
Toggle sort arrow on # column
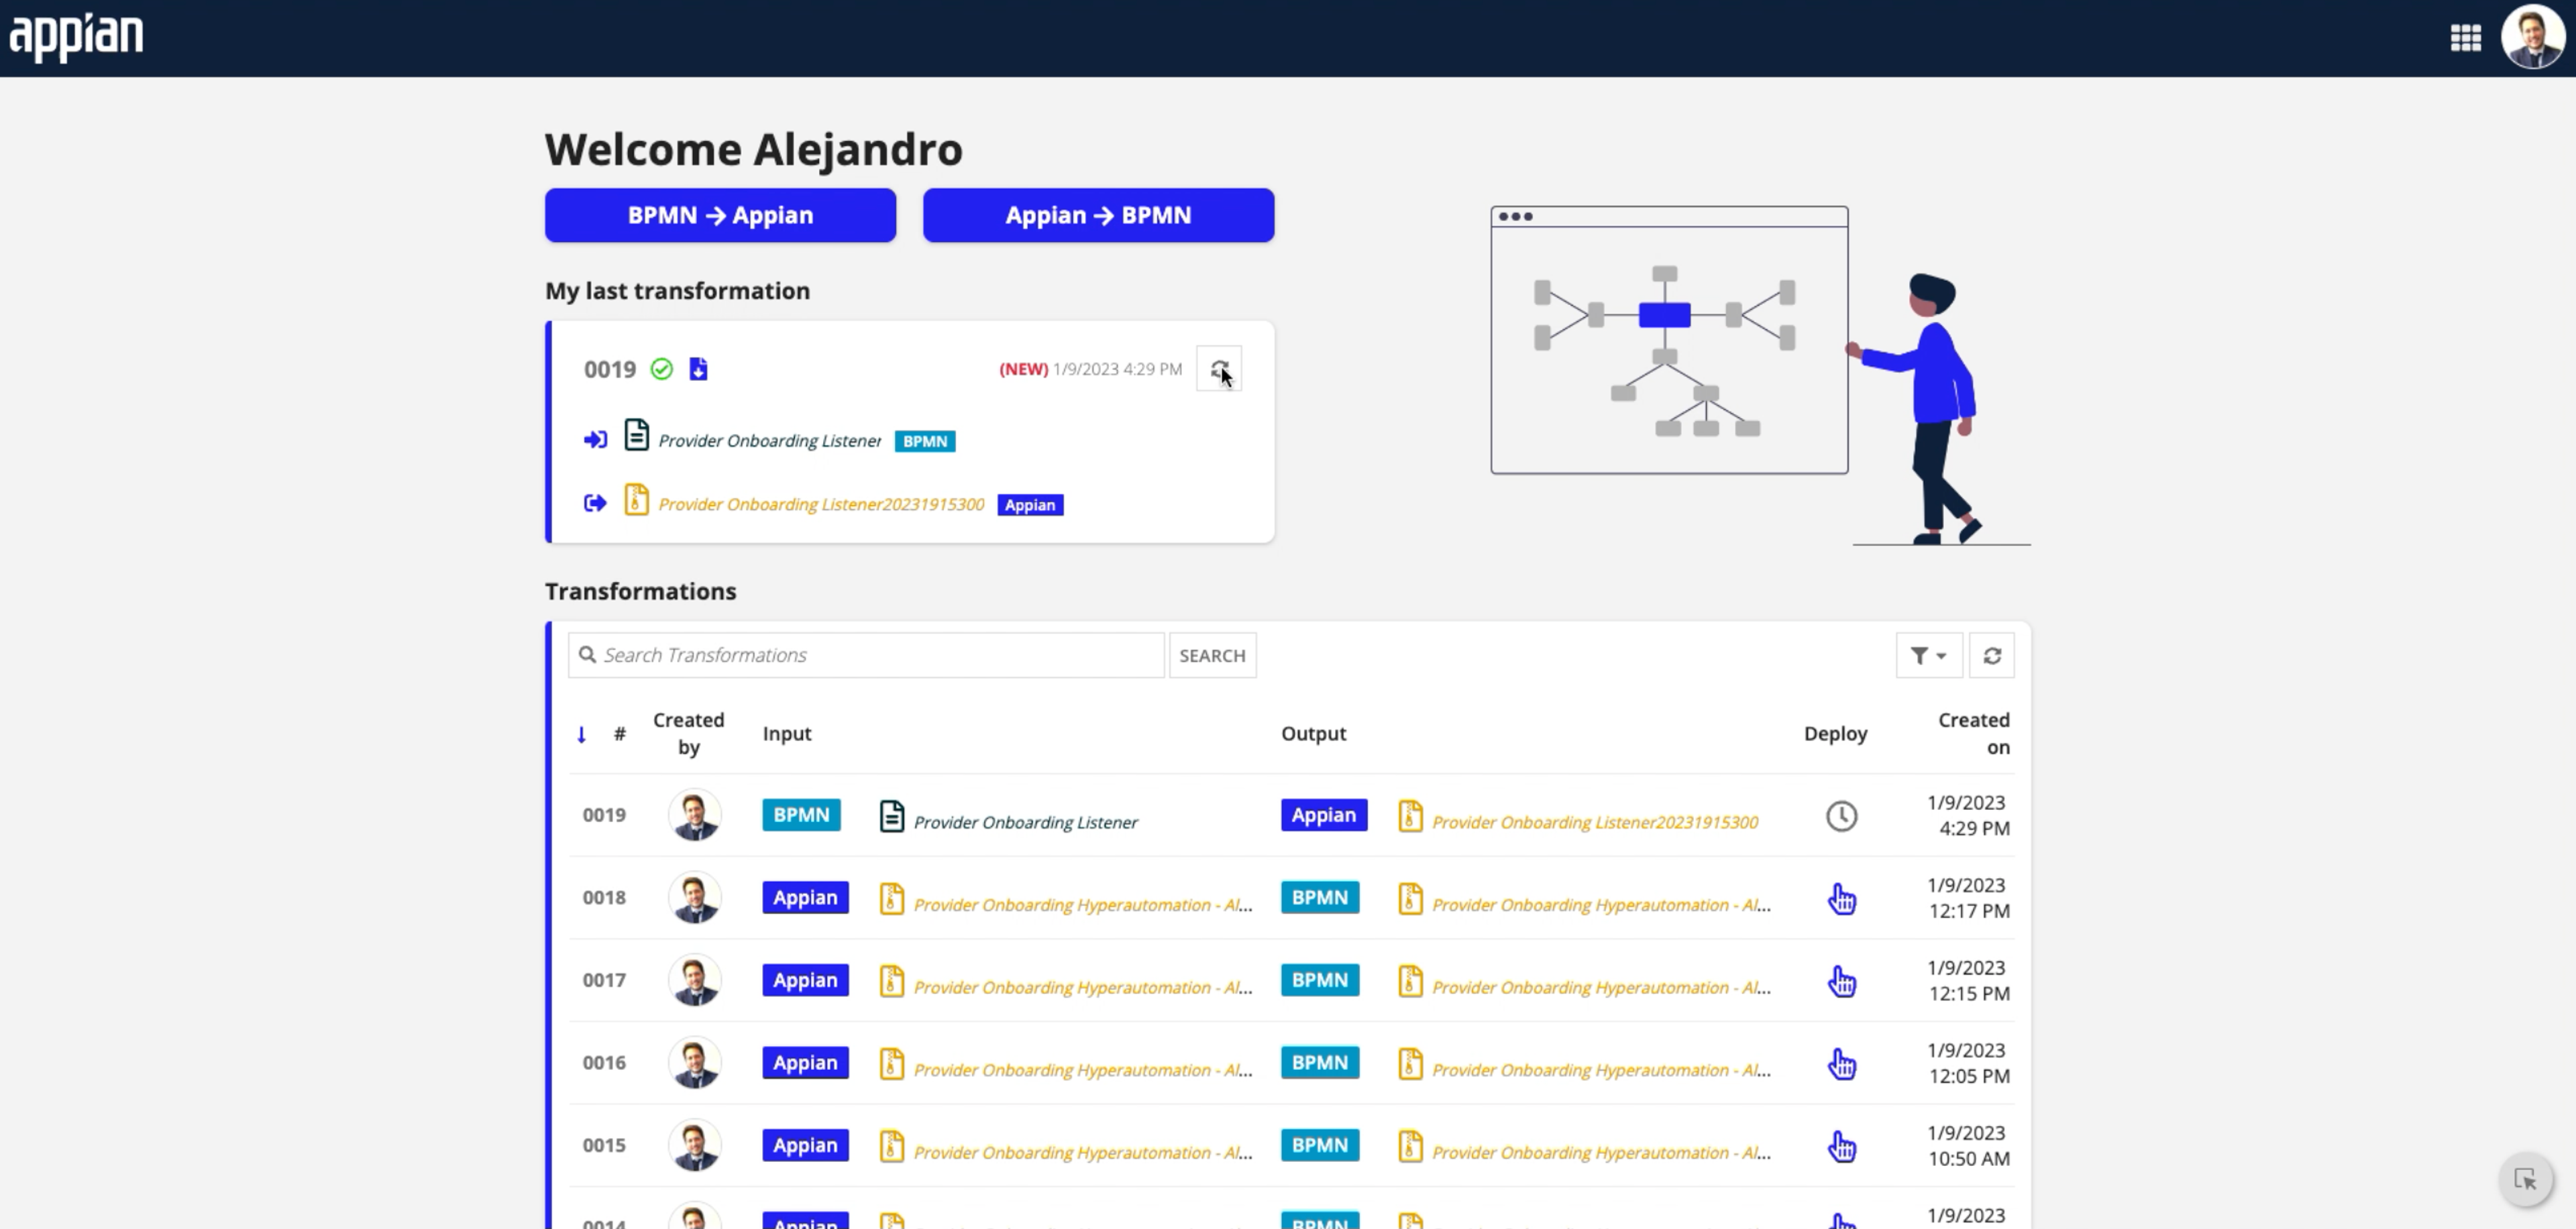581,734
